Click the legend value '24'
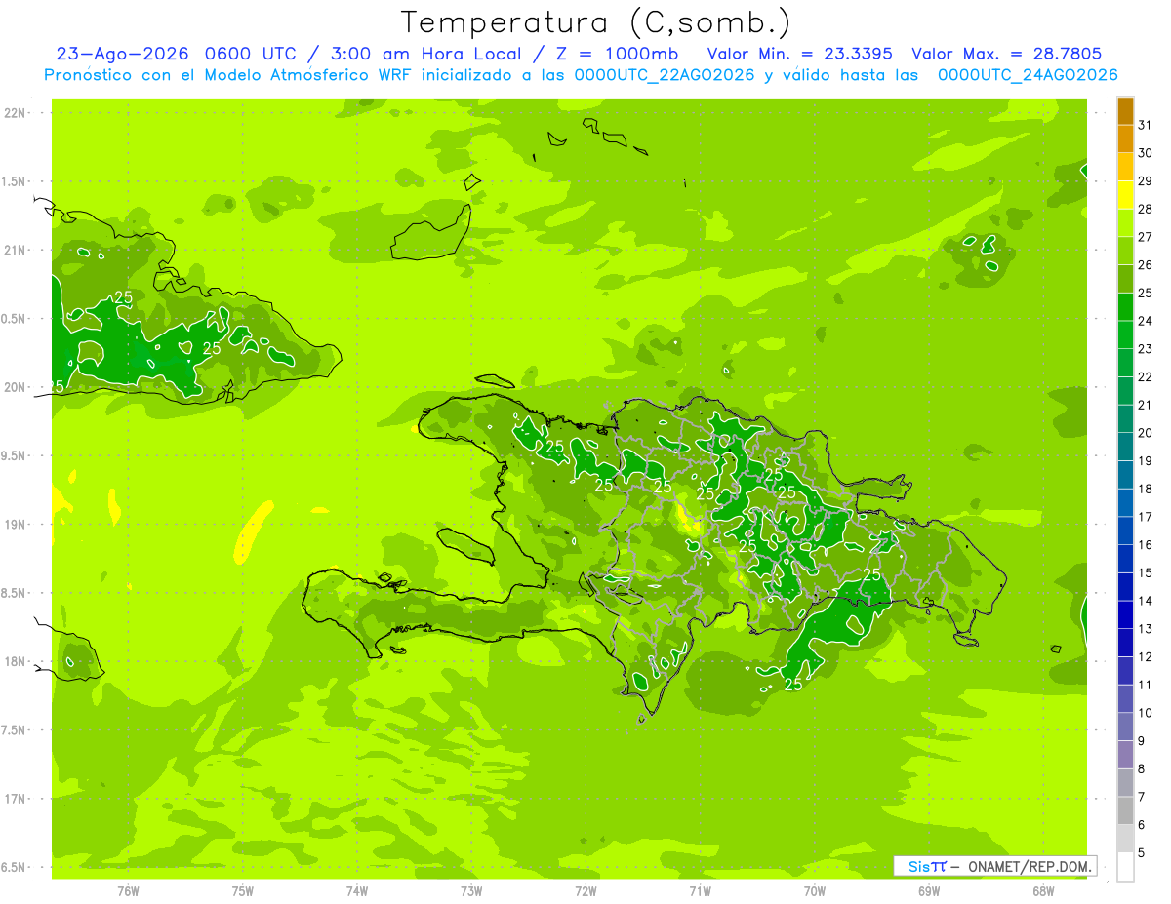 click(1146, 321)
